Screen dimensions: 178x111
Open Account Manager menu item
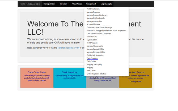pyautogui.click(x=93, y=24)
